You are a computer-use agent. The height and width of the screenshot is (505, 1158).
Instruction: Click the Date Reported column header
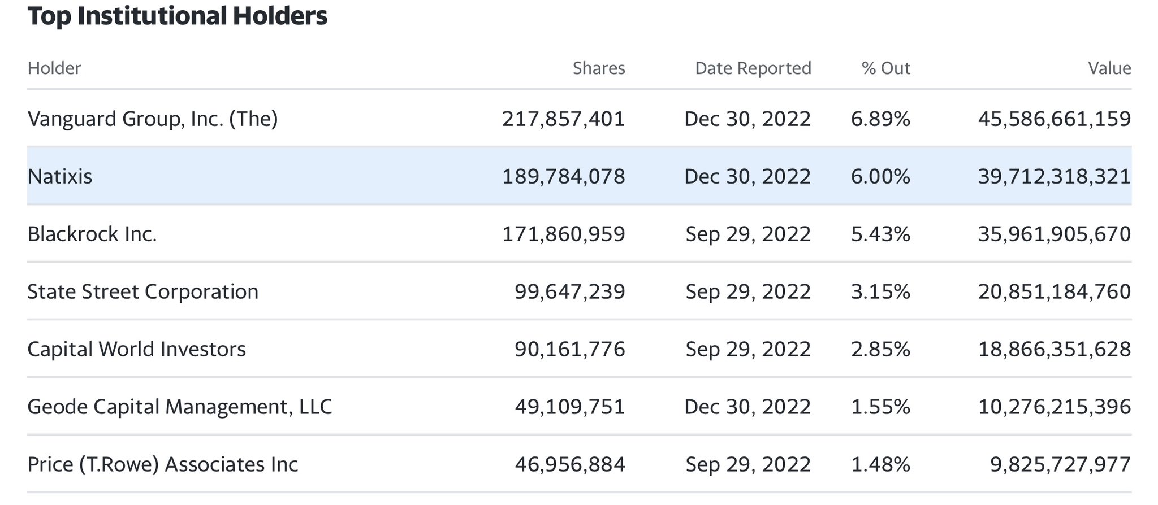pos(753,68)
